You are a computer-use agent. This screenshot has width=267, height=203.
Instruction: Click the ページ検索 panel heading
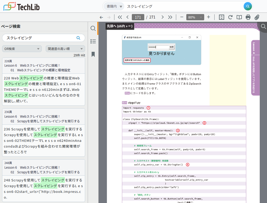pos(11,27)
